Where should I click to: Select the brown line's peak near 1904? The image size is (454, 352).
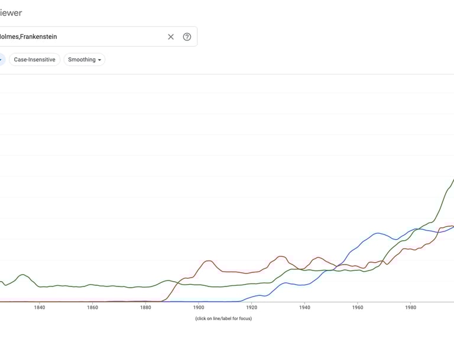[x=209, y=260]
